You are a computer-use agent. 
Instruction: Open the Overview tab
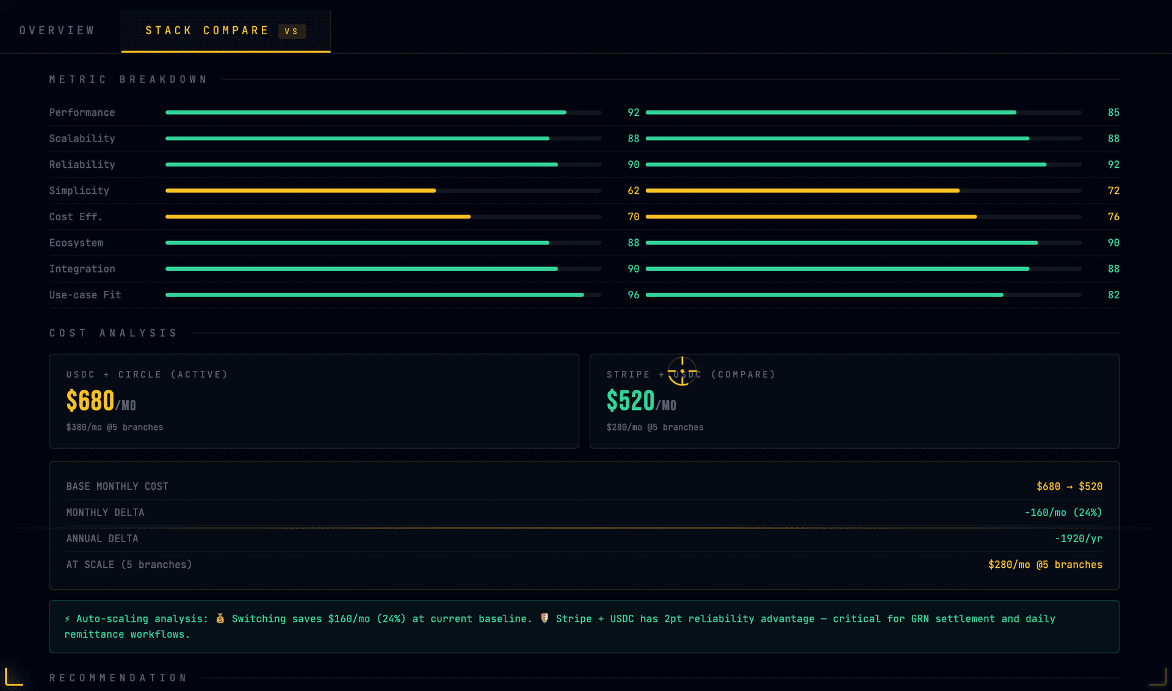tap(57, 30)
